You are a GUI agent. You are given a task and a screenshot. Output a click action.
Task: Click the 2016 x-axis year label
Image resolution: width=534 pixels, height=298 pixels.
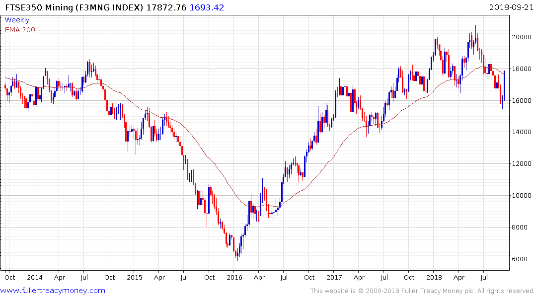click(x=234, y=277)
